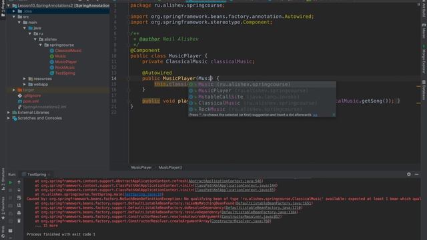Open the Database tool window

424,90
